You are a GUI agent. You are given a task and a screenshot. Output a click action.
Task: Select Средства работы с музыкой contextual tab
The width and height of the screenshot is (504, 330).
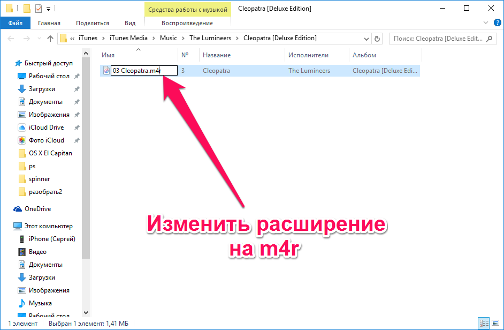tap(188, 9)
